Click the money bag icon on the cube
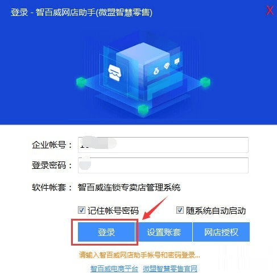The image size is (277, 274). 156,72
